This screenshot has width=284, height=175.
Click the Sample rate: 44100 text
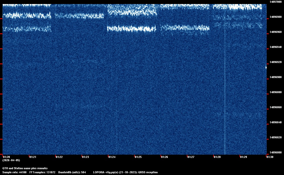pyautogui.click(x=14, y=172)
